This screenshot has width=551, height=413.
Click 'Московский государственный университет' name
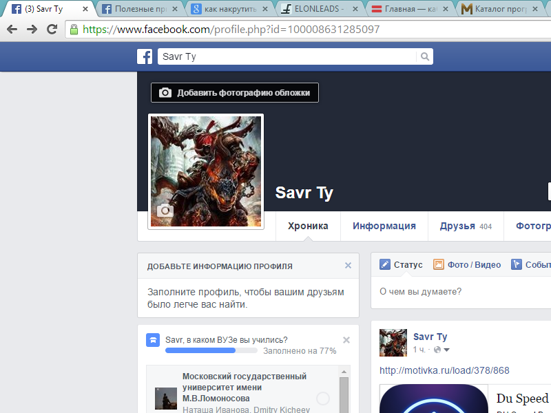point(245,388)
